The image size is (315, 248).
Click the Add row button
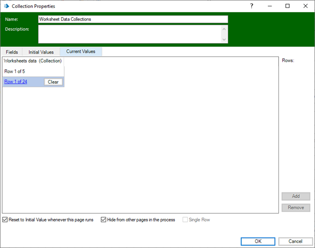pos(296,196)
